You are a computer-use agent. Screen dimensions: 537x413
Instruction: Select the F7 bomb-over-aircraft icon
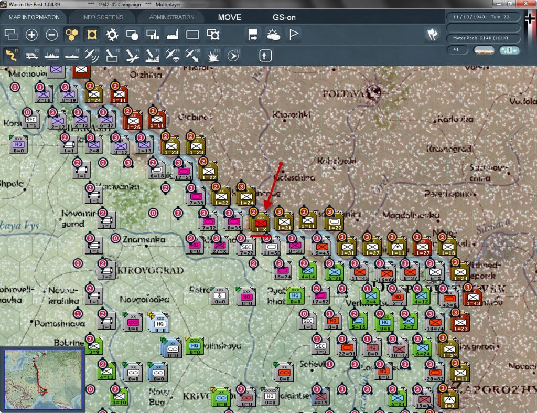132,55
